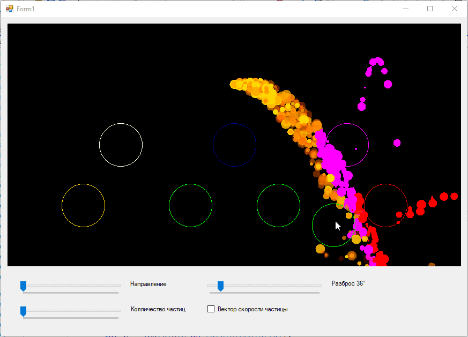The image size is (468, 337).
Task: Select the leftmost green circle outline
Action: click(x=190, y=205)
